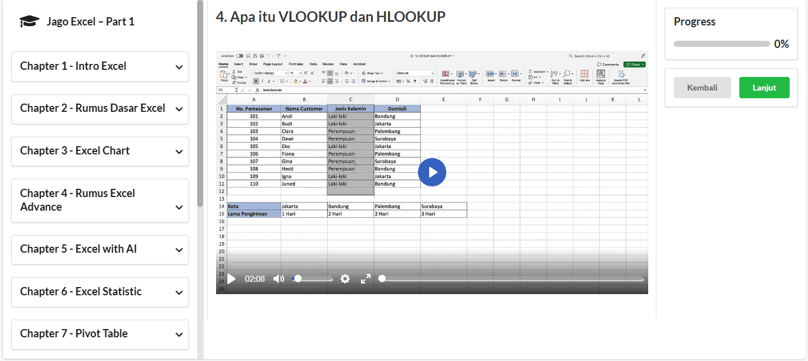Click the Kembali button
Viewport: 808px width, 361px height.
(x=702, y=88)
